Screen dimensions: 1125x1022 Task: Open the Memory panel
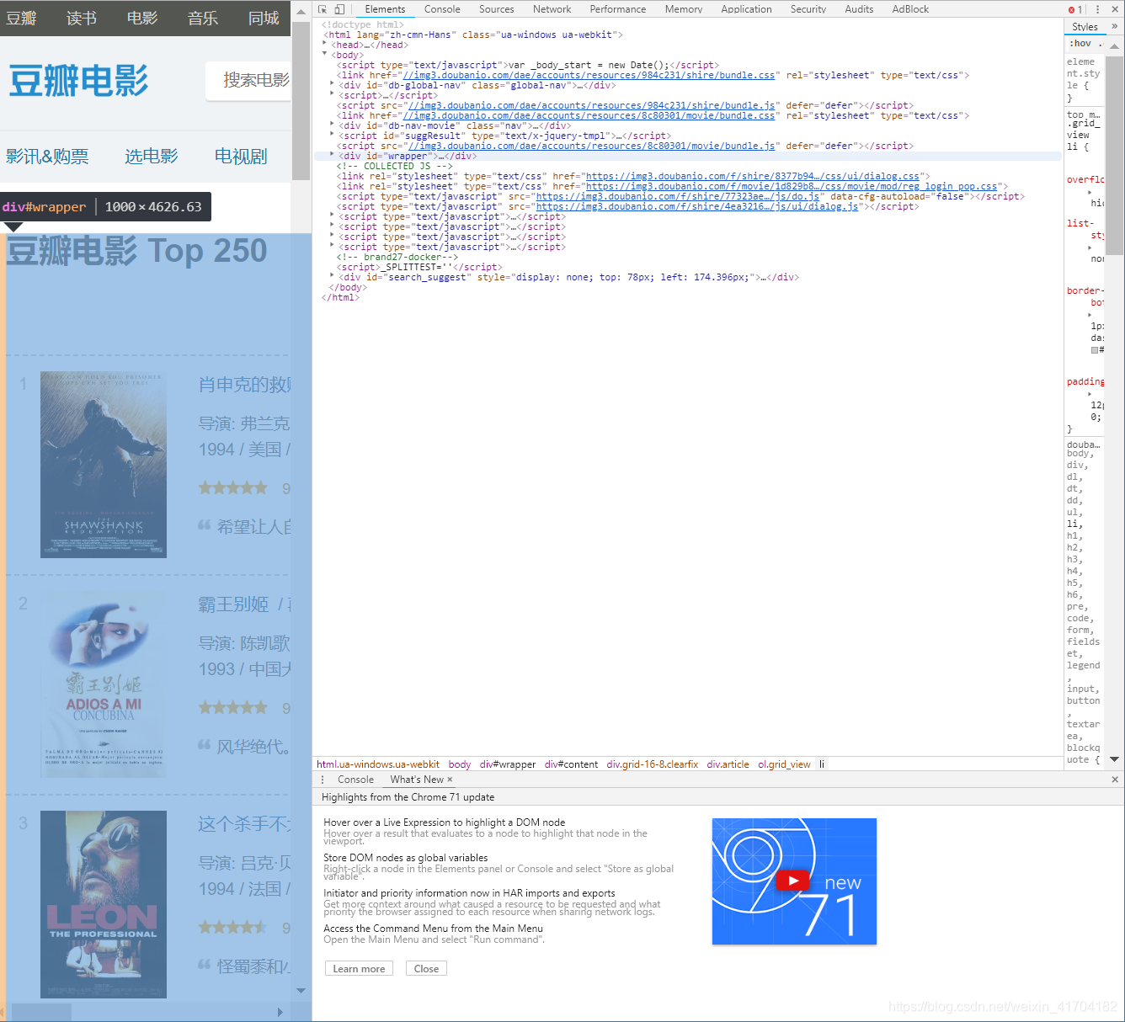[x=684, y=9]
